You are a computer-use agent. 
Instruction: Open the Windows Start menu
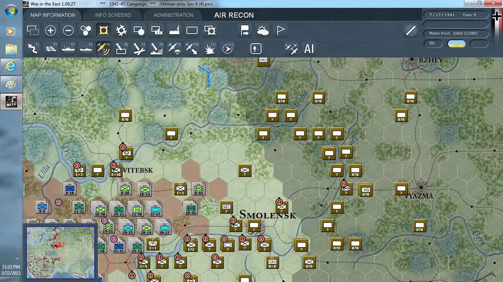pyautogui.click(x=11, y=10)
